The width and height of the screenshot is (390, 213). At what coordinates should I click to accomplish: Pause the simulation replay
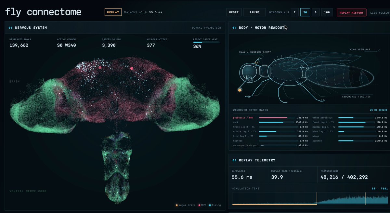coord(254,12)
